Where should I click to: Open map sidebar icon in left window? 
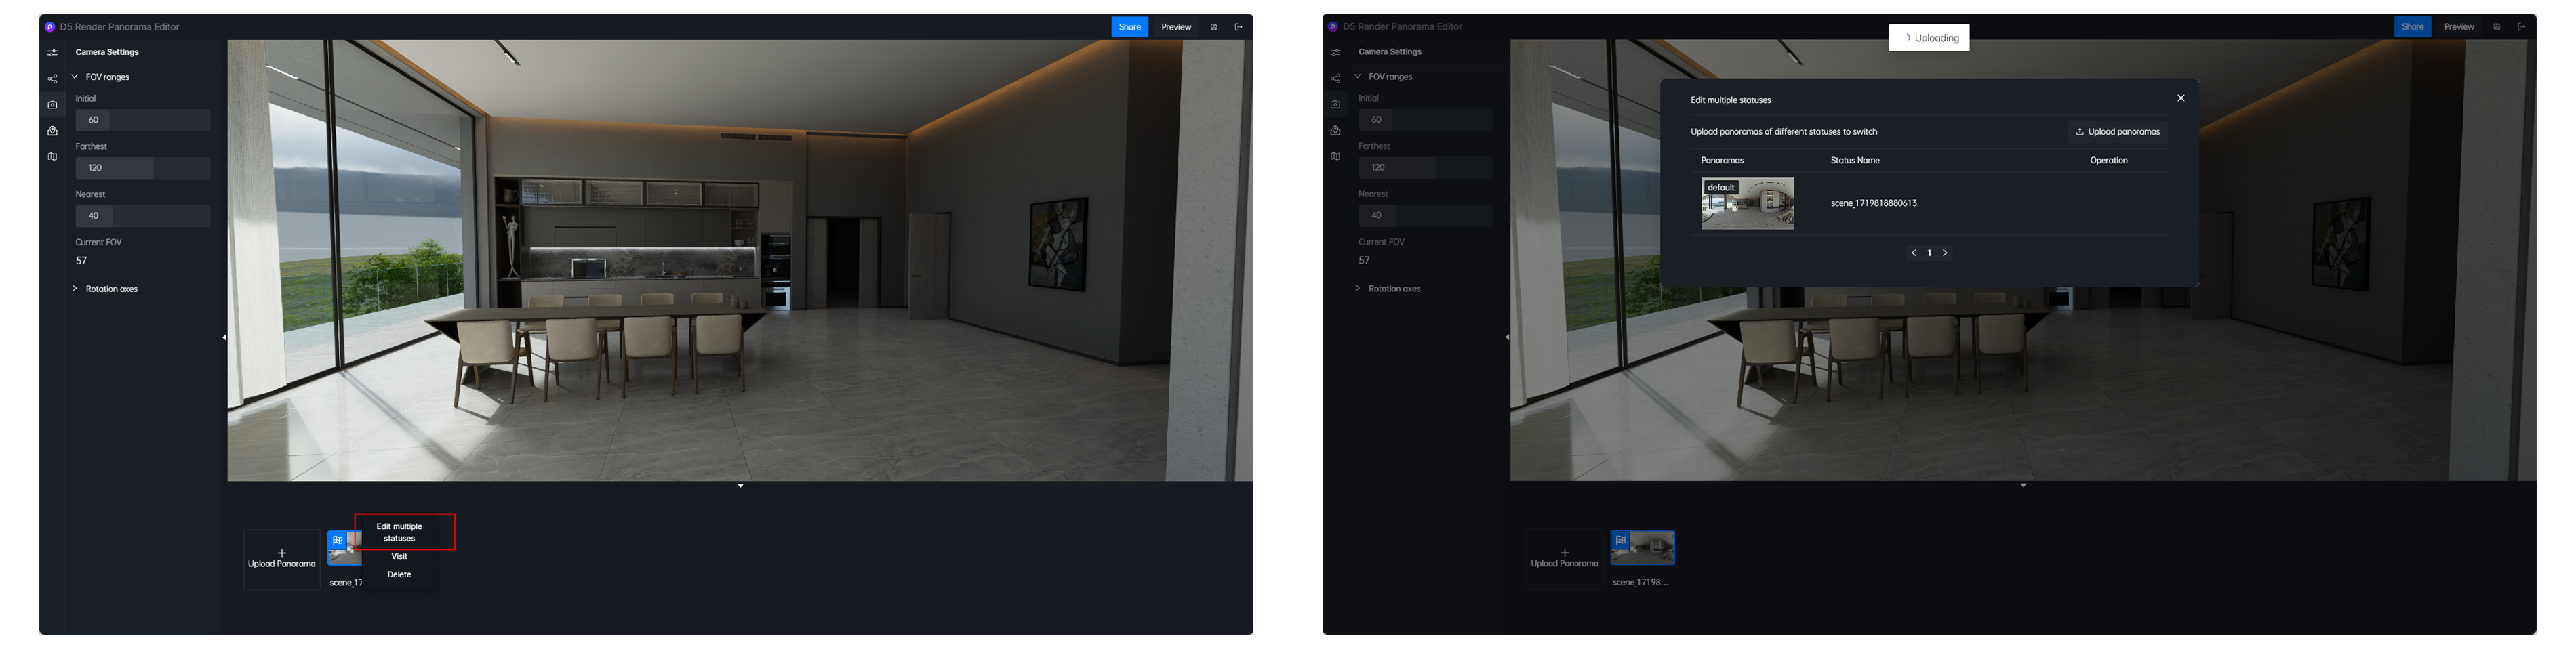tap(52, 157)
